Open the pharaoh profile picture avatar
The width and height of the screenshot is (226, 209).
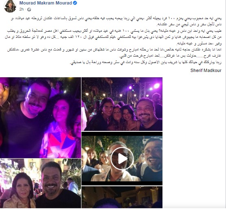(10, 6)
